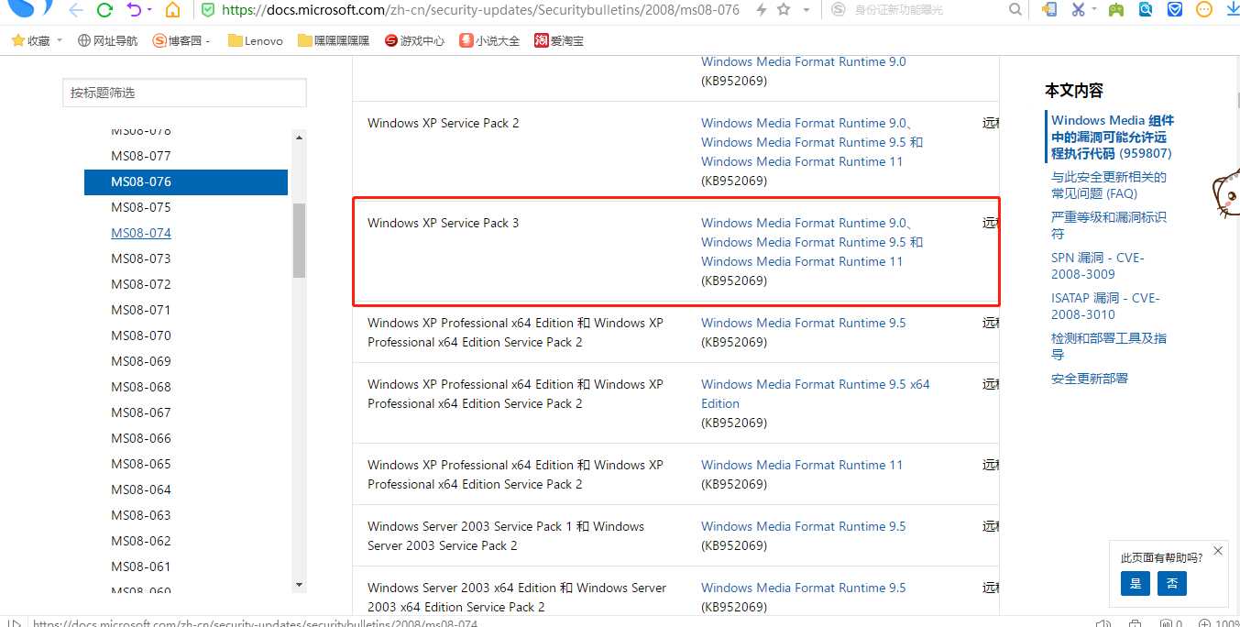Select the highlighted MS08-076 sidebar entry
This screenshot has width=1240, height=627.
pyautogui.click(x=186, y=181)
